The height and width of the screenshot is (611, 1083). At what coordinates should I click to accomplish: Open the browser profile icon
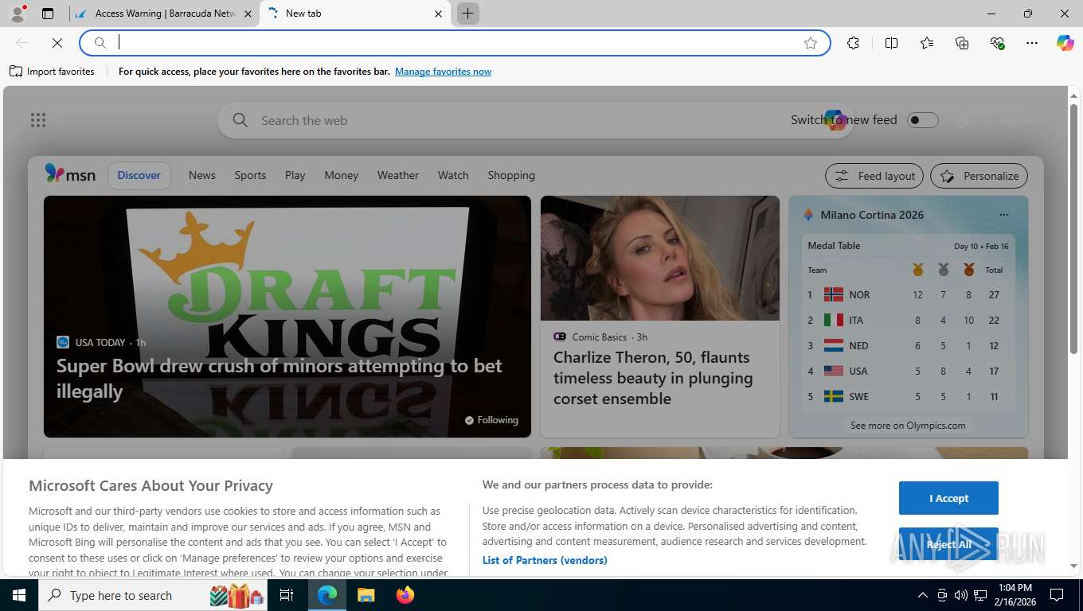click(x=17, y=14)
